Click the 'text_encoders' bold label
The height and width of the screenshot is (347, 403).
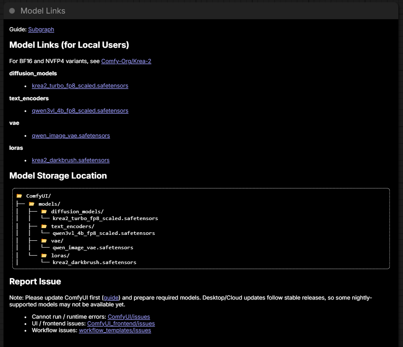[29, 98]
